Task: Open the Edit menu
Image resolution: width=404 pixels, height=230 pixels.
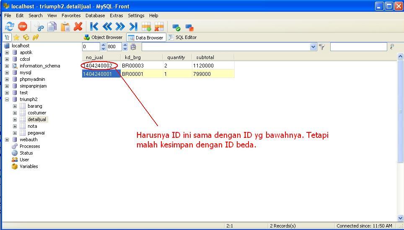Action: click(x=20, y=16)
